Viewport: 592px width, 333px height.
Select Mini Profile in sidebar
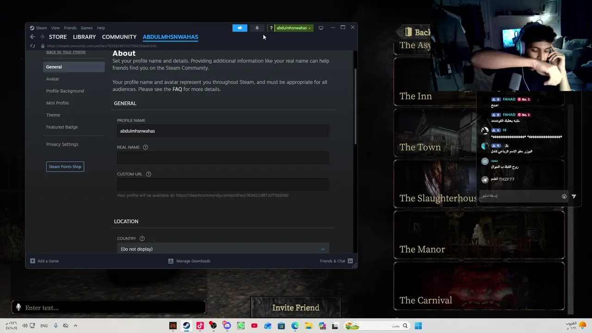tap(57, 103)
